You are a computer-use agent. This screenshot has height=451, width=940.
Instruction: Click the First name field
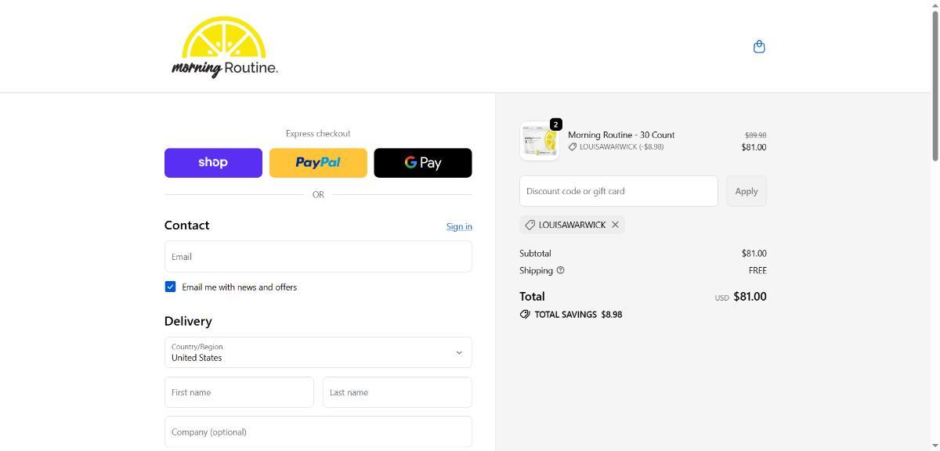click(x=239, y=392)
